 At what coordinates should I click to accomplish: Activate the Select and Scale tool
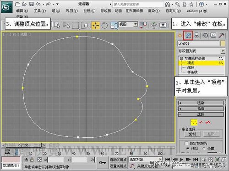click(x=114, y=26)
